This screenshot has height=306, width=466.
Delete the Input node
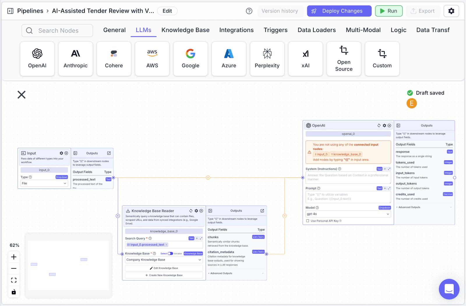pyautogui.click(x=66, y=153)
